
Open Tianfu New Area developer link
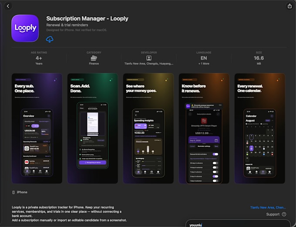pyautogui.click(x=268, y=207)
